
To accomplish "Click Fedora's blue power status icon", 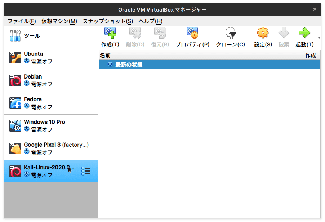I will coord(27,106).
